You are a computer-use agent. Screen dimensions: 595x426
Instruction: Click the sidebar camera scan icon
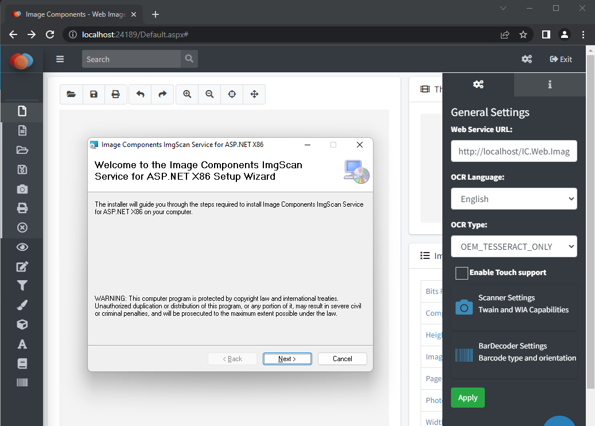[22, 189]
